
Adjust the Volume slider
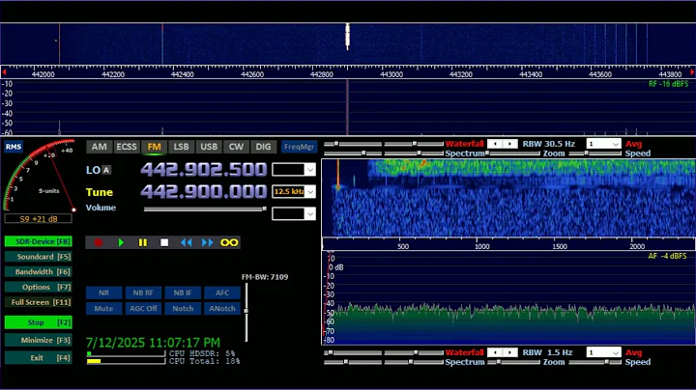tap(205, 209)
